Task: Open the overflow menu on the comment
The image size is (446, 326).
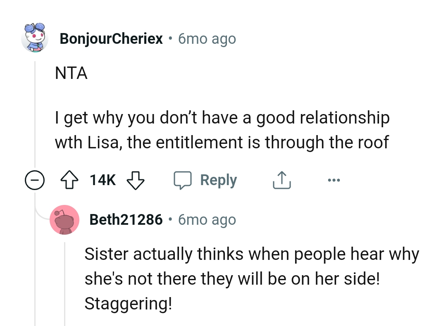Action: pyautogui.click(x=334, y=180)
